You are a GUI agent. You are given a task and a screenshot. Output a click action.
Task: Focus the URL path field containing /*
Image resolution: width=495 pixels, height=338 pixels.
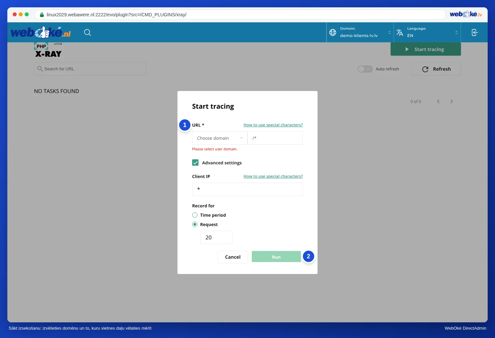(x=275, y=138)
